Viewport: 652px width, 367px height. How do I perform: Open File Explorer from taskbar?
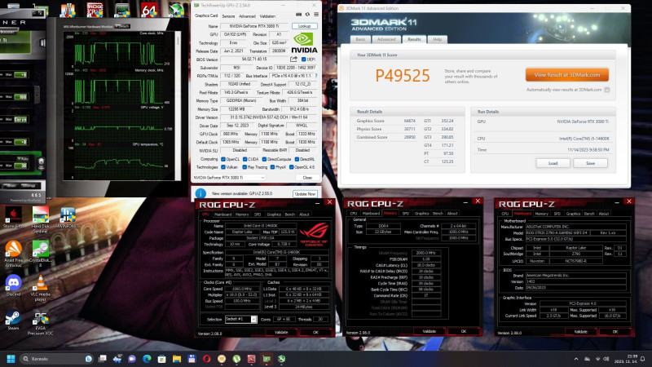tap(177, 359)
